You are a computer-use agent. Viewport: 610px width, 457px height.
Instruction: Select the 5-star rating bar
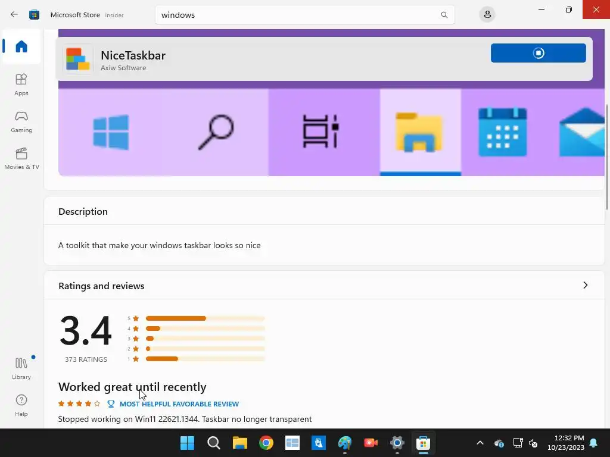click(205, 318)
